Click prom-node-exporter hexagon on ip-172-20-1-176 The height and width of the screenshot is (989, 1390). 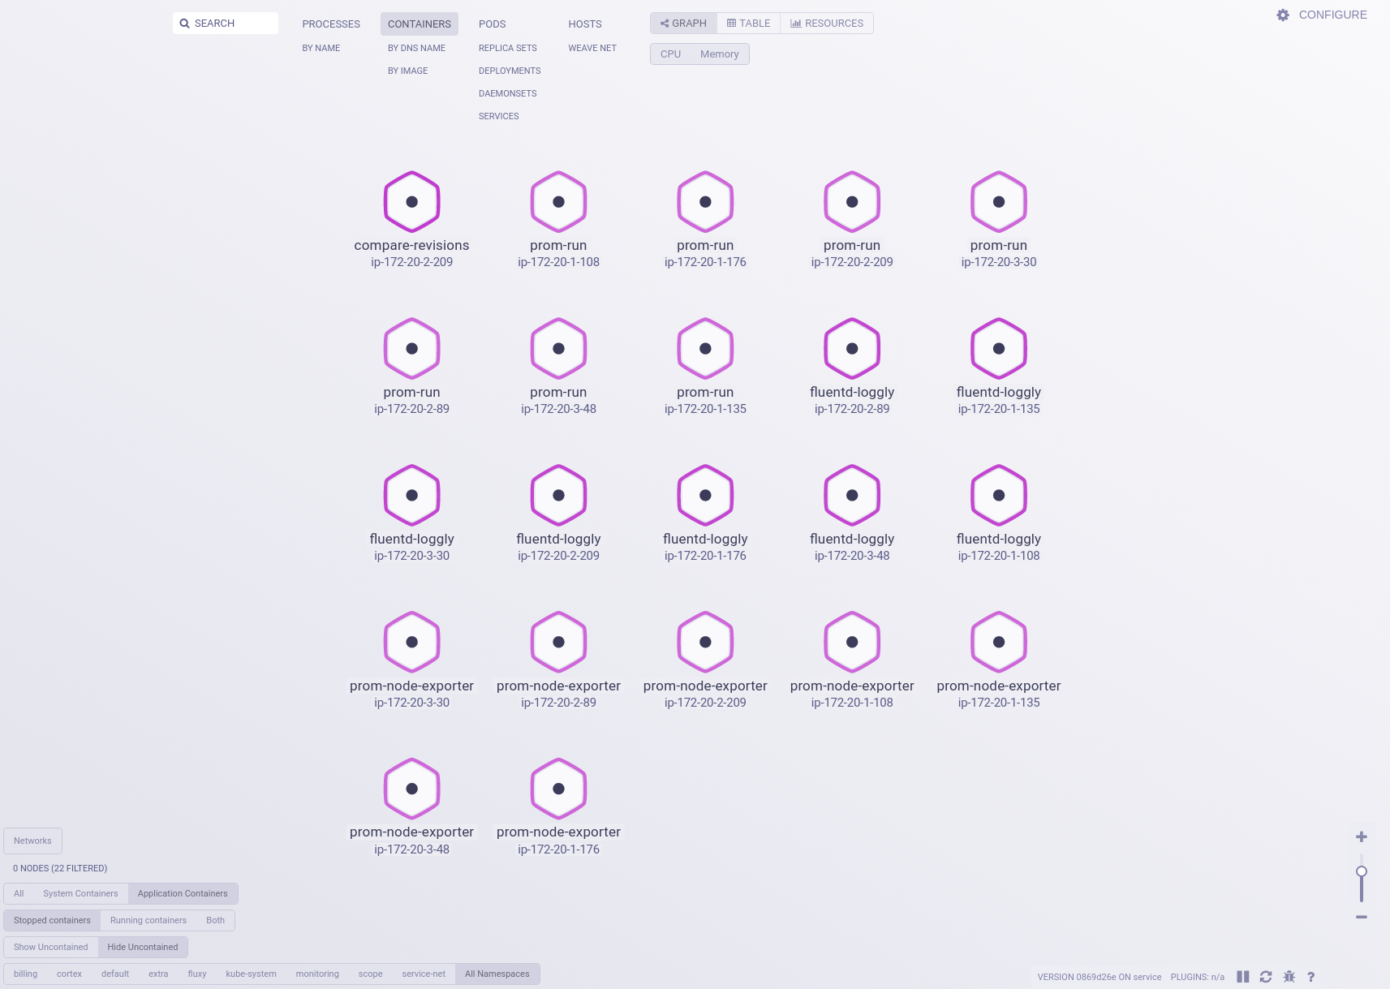point(558,789)
